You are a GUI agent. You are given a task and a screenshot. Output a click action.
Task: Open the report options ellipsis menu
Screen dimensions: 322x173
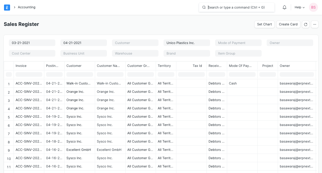coord(315,24)
